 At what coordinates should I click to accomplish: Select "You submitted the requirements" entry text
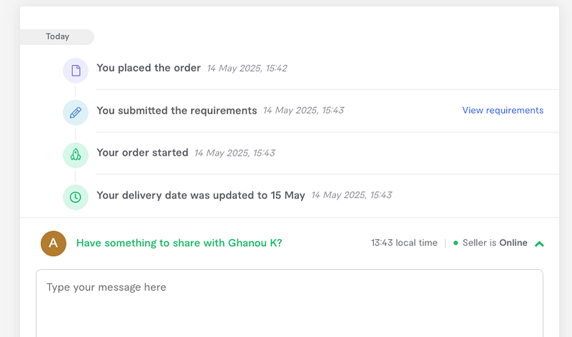point(177,111)
